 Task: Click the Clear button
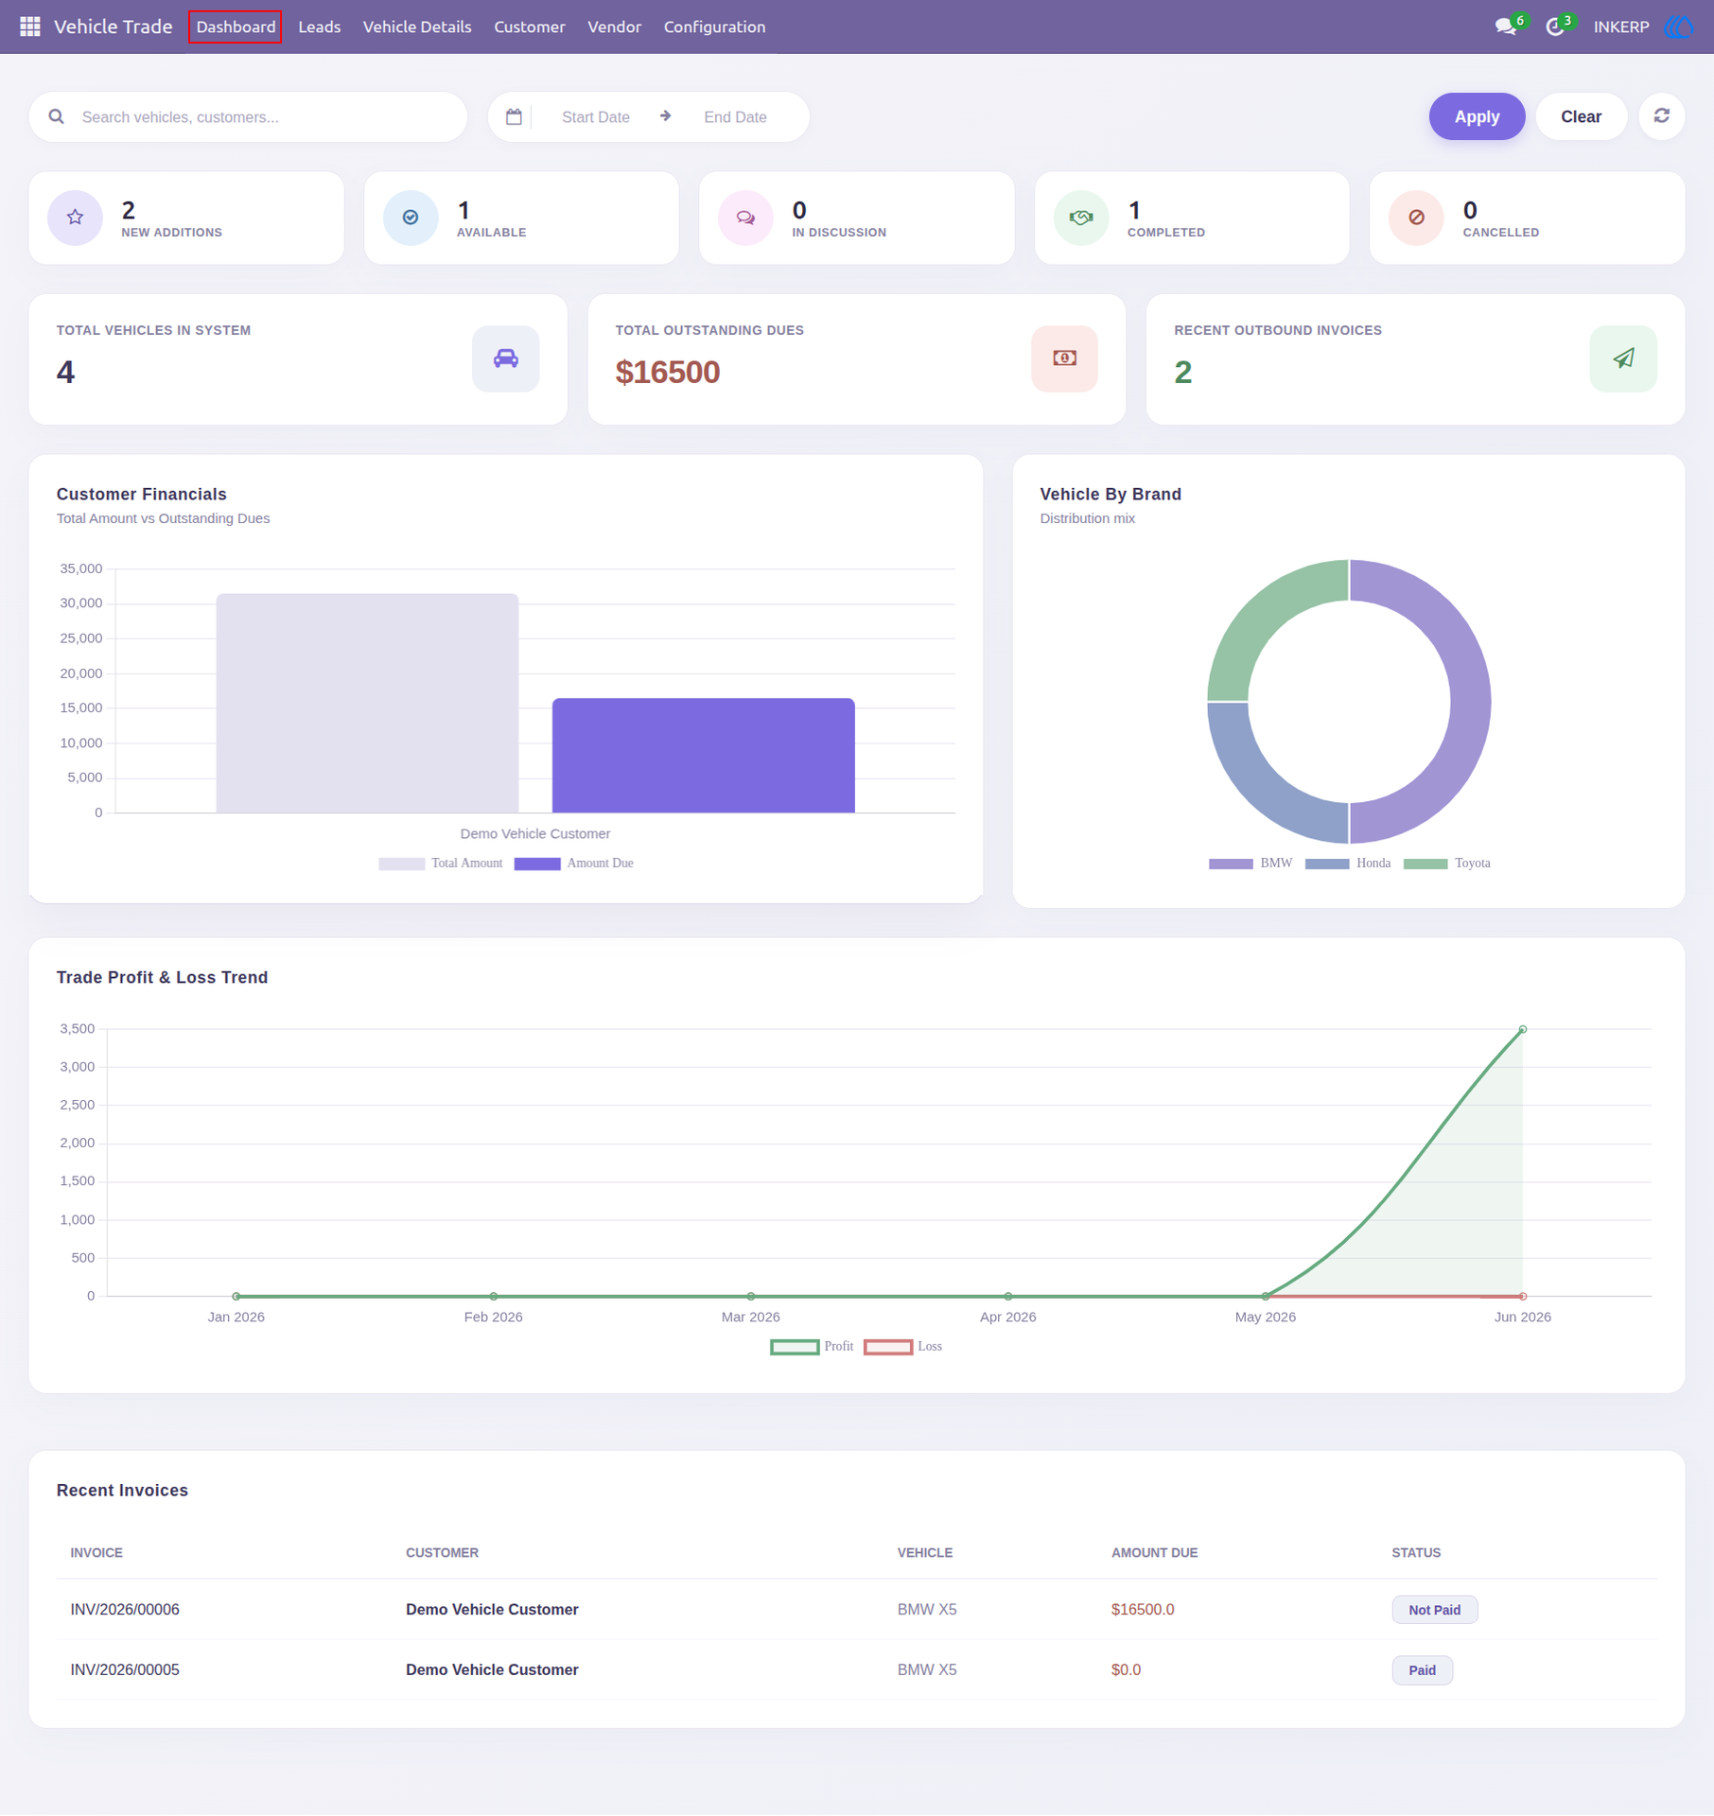(x=1581, y=116)
